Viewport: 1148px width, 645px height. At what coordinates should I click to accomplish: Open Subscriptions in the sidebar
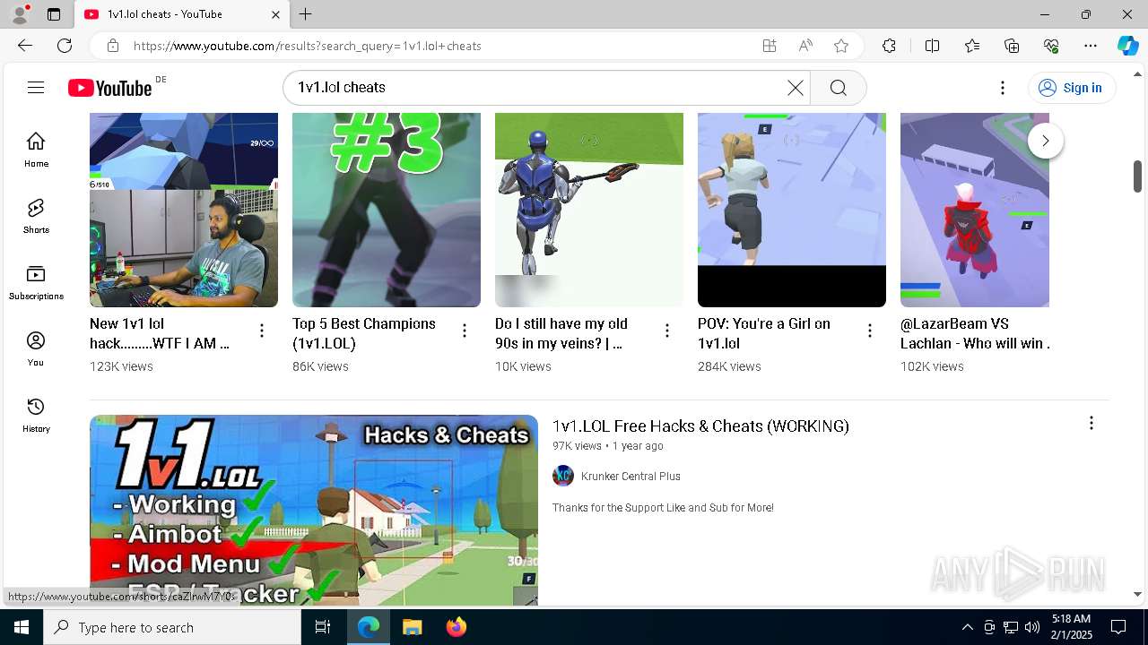[36, 282]
